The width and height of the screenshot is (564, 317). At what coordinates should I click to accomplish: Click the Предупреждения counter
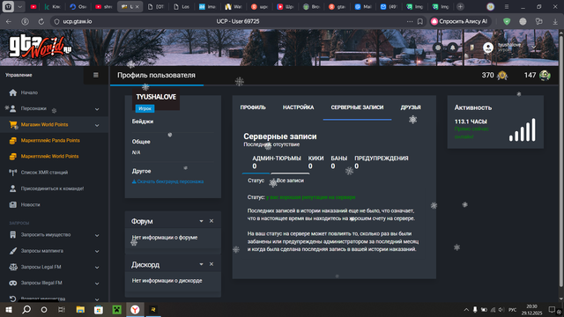(x=382, y=162)
